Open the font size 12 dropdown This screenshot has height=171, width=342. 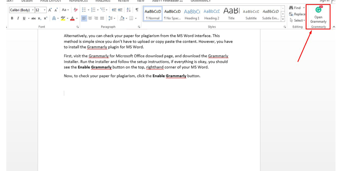pyautogui.click(x=45, y=10)
